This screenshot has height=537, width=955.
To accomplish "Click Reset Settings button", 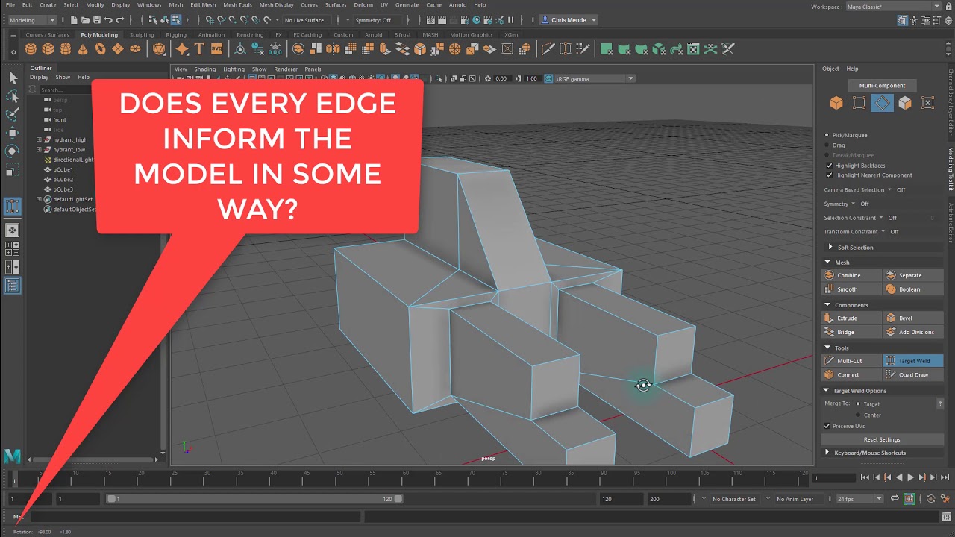I will 882,439.
